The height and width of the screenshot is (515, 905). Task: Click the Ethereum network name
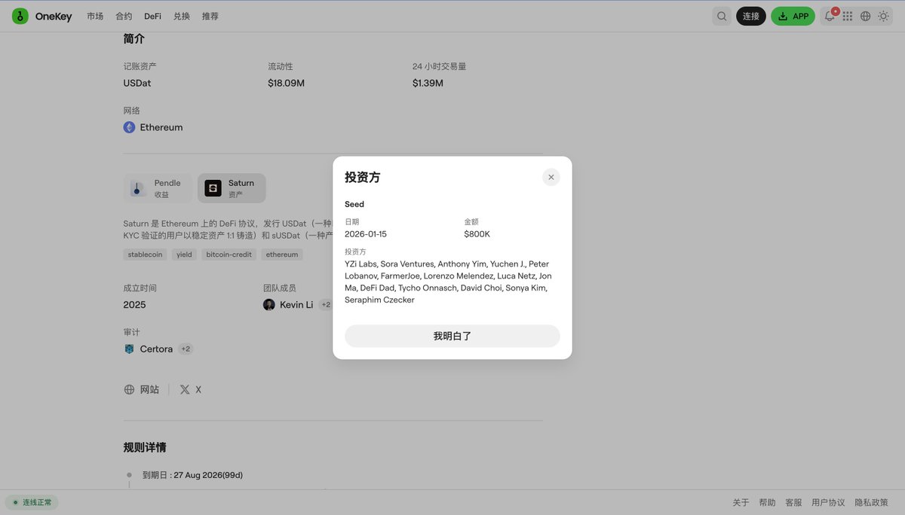161,127
